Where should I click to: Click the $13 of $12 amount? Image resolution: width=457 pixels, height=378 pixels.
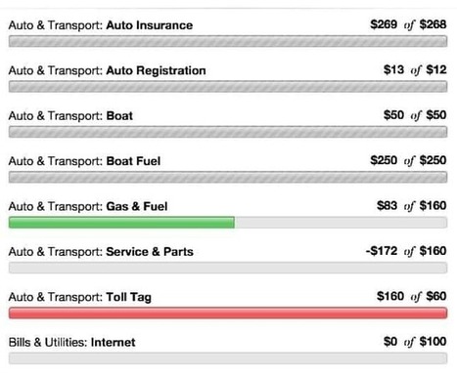coord(415,69)
